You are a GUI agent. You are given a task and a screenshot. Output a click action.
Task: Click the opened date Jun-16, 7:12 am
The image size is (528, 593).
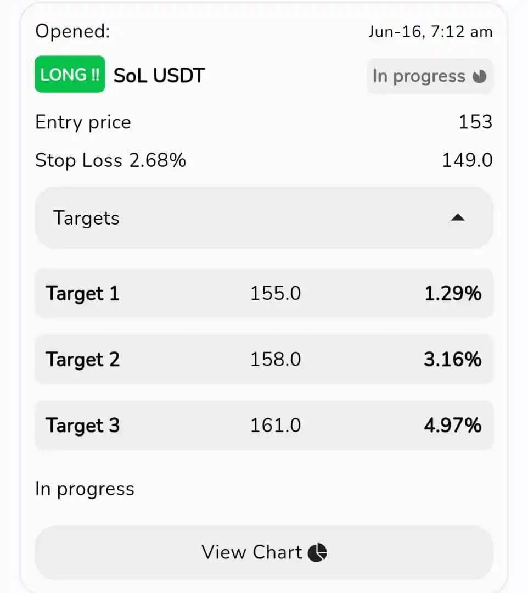point(430,32)
